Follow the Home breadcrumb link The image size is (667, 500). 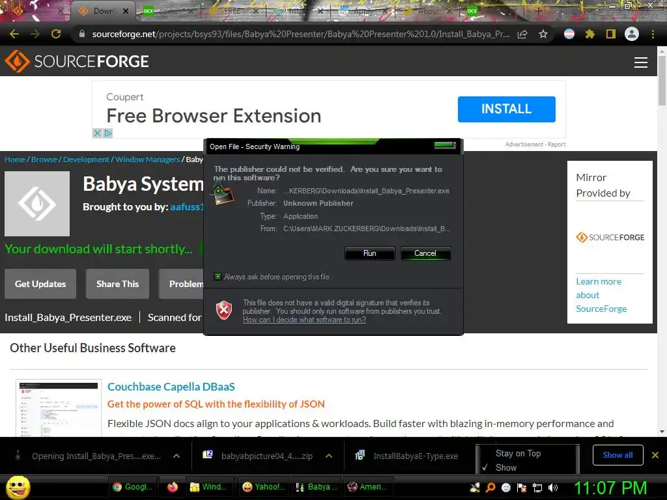click(x=15, y=160)
